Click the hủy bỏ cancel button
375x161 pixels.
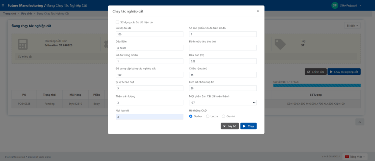(230, 126)
